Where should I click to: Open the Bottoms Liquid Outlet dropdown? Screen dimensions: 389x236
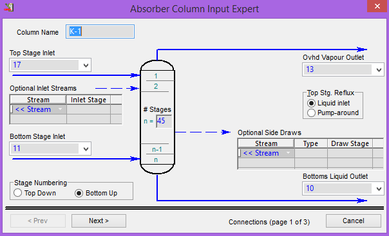point(379,188)
